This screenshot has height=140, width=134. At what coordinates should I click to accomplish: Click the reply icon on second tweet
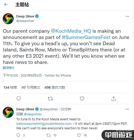[x=18, y=135]
